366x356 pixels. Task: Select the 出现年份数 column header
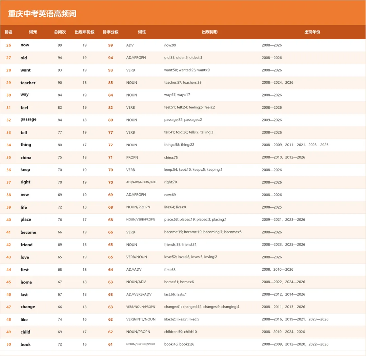pyautogui.click(x=84, y=32)
